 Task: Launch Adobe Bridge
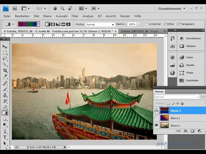[15, 8]
